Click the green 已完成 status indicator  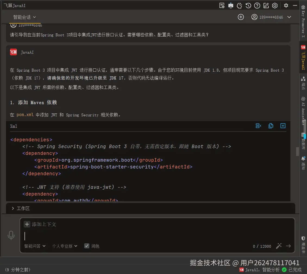(292, 270)
